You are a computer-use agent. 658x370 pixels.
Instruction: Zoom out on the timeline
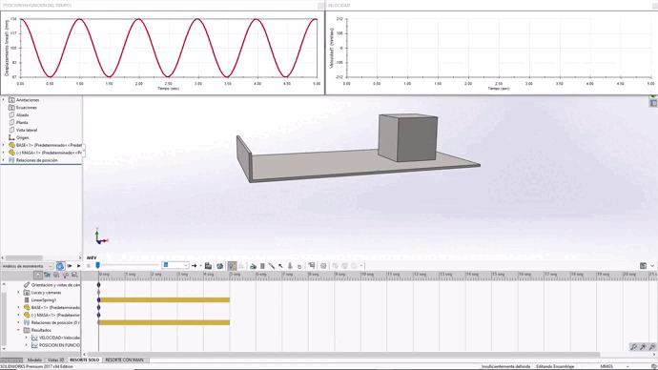pos(652,346)
